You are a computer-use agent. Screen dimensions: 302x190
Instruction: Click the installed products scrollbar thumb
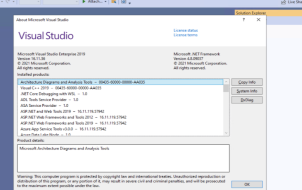point(226,88)
